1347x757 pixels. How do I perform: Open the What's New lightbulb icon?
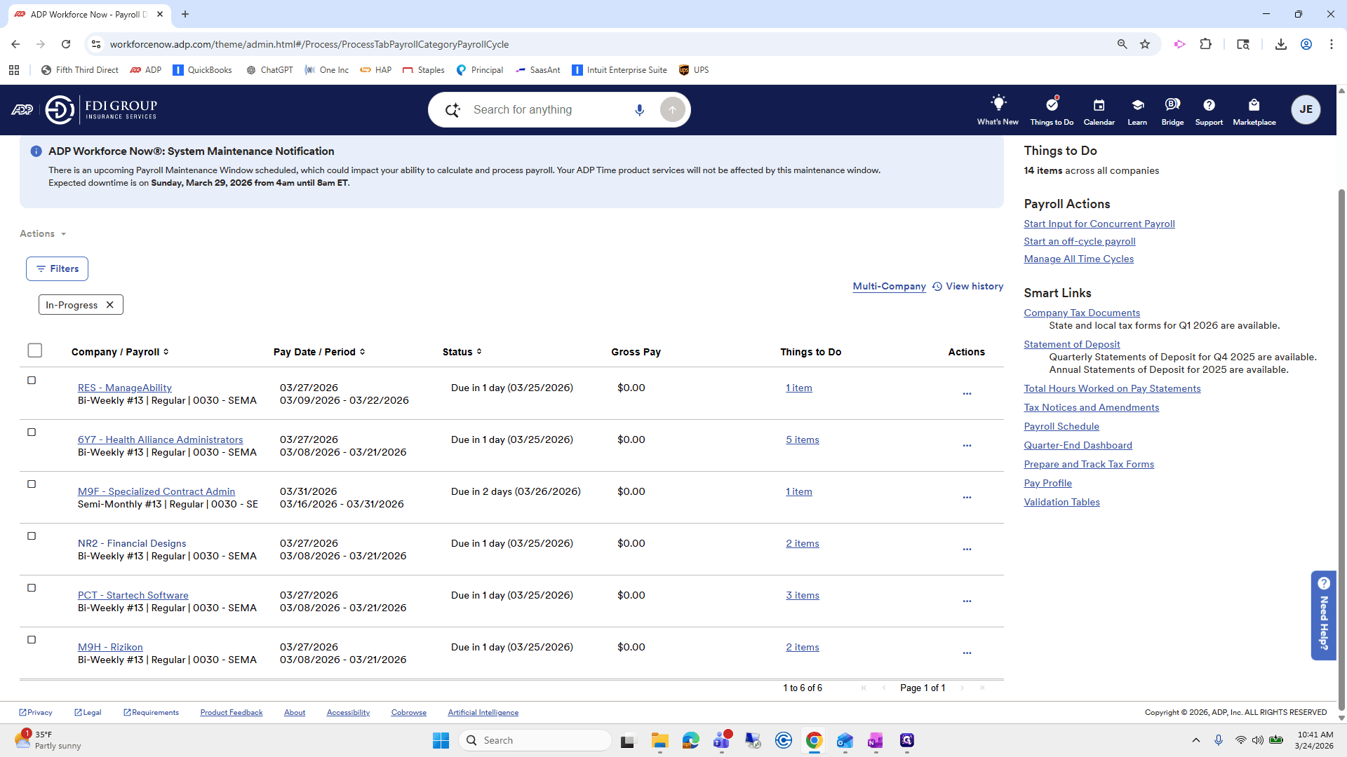coord(998,110)
